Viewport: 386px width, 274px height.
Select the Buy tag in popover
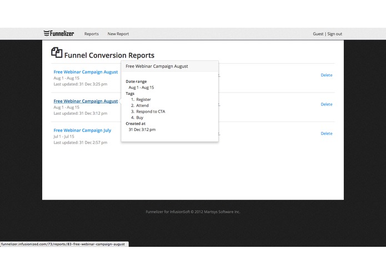pyautogui.click(x=139, y=118)
